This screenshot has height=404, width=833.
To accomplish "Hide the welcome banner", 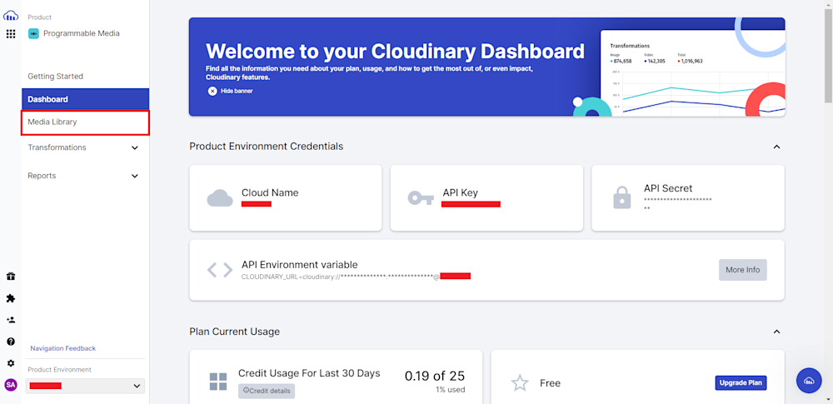I will pos(230,91).
